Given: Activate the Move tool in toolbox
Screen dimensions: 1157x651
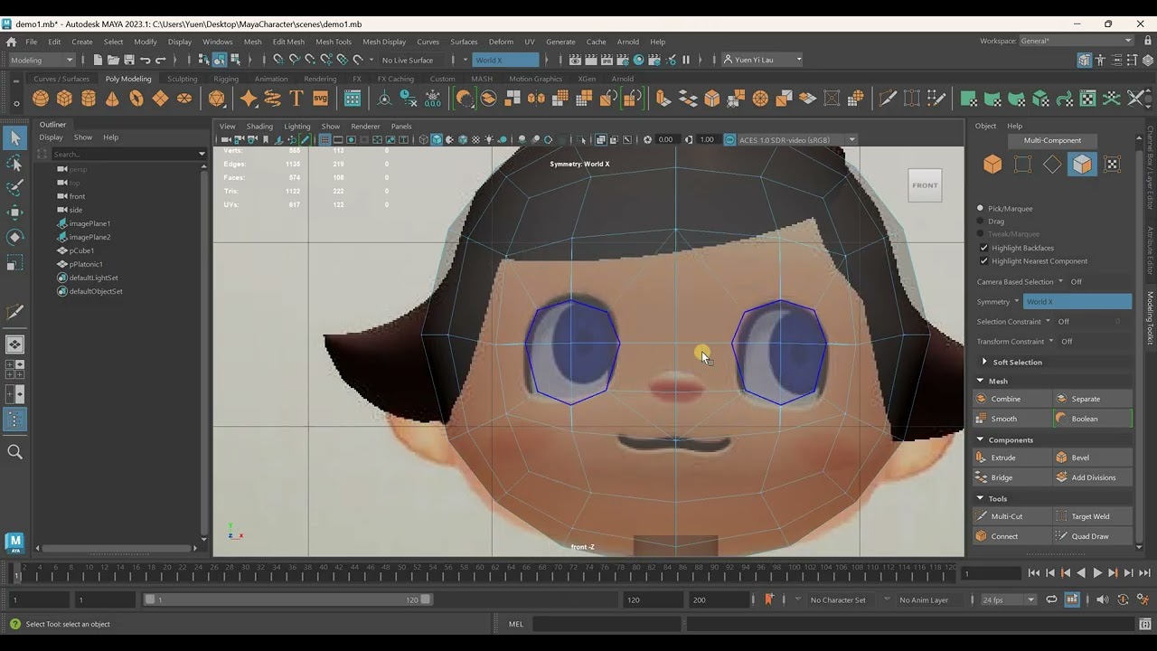Looking at the screenshot, I should pos(14,212).
